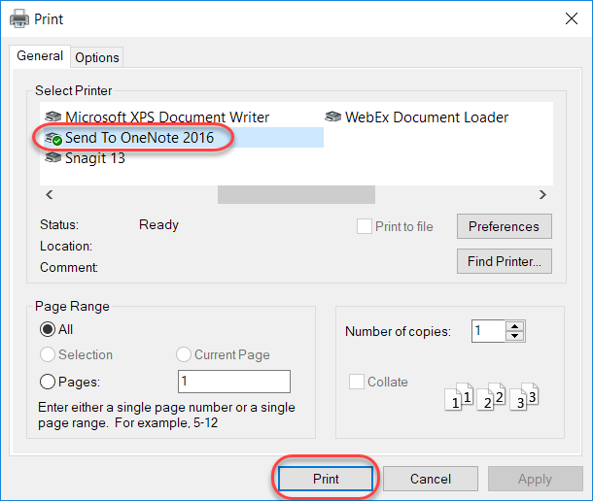Open the General tab
The width and height of the screenshot is (593, 501).
[40, 56]
